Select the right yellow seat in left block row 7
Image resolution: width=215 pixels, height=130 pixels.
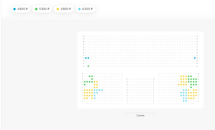97,87
